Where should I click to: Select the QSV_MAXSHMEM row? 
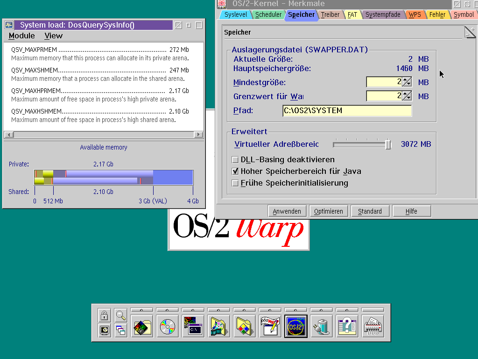(100, 74)
